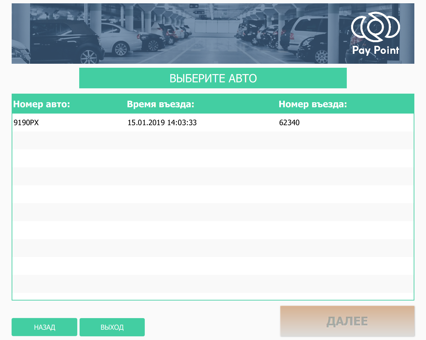Image resolution: width=426 pixels, height=340 pixels.
Task: Click the Номер въезда column header
Action: [x=313, y=104]
